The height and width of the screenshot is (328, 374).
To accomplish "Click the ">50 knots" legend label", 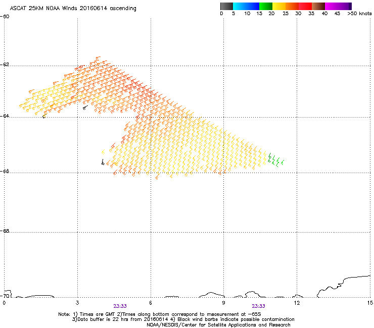I will click(359, 14).
